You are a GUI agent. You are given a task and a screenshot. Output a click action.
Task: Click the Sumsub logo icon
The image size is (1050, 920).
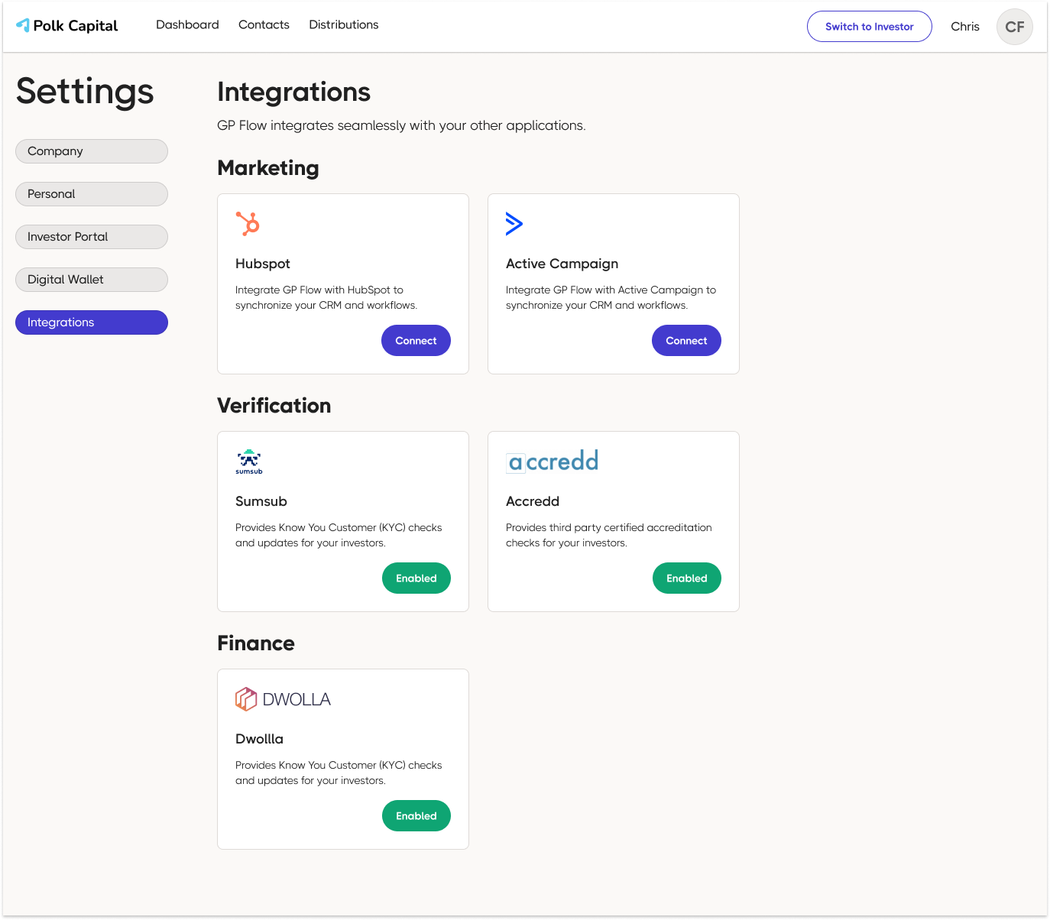[249, 461]
